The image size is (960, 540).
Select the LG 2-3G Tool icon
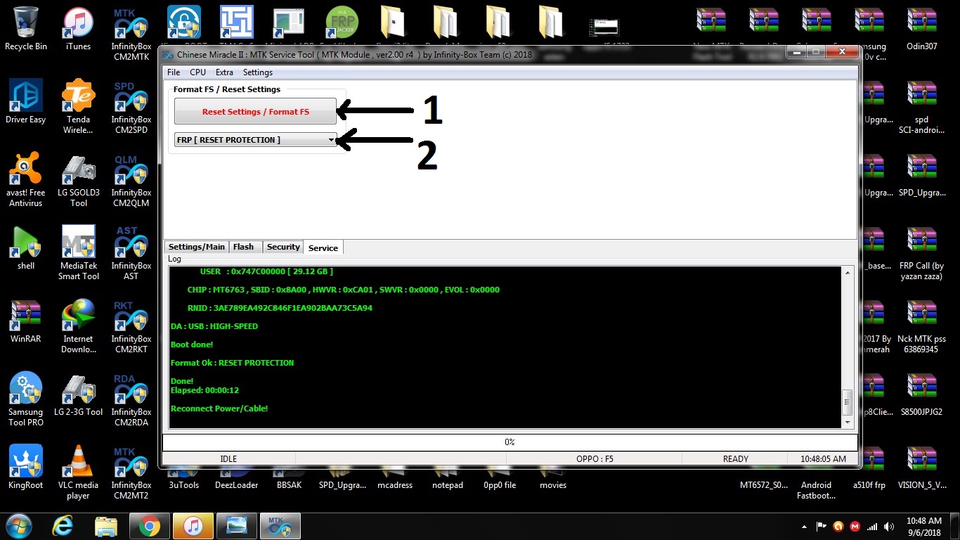coord(78,394)
